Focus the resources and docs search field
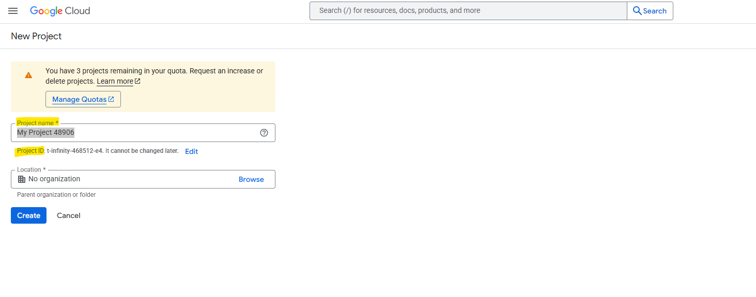756x297 pixels. point(468,11)
